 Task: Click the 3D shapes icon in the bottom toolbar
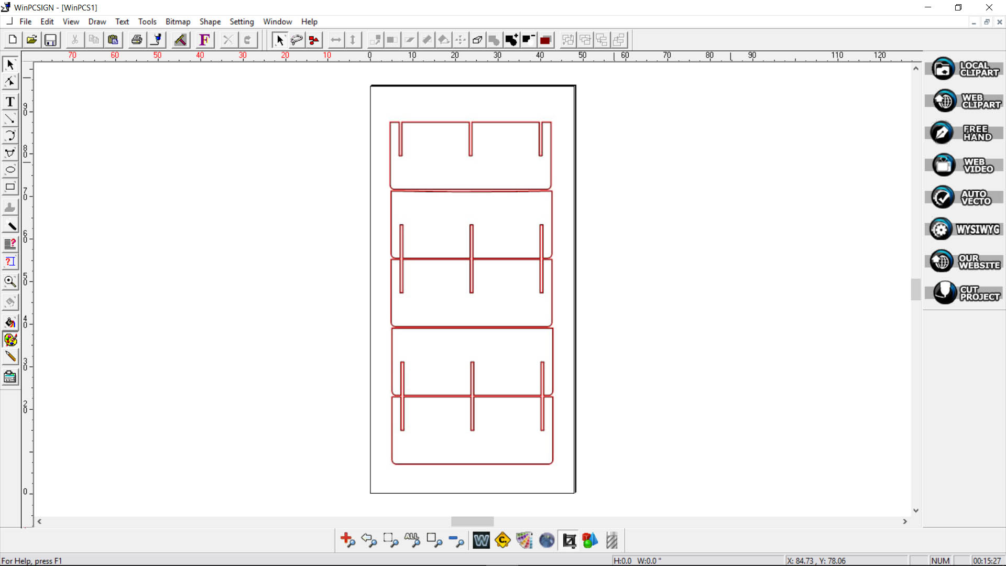tap(590, 540)
